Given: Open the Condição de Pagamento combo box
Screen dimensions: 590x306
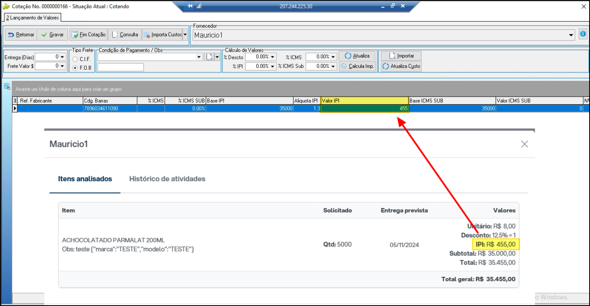Looking at the screenshot, I should (150, 57).
